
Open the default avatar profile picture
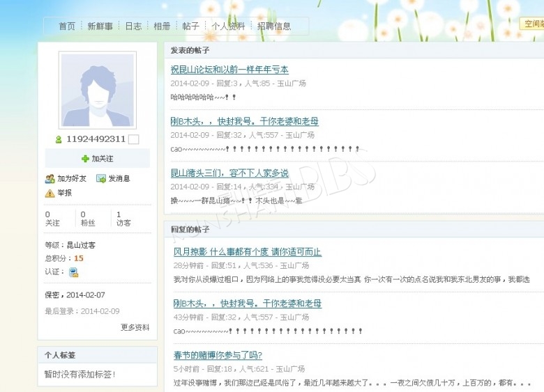tap(98, 90)
